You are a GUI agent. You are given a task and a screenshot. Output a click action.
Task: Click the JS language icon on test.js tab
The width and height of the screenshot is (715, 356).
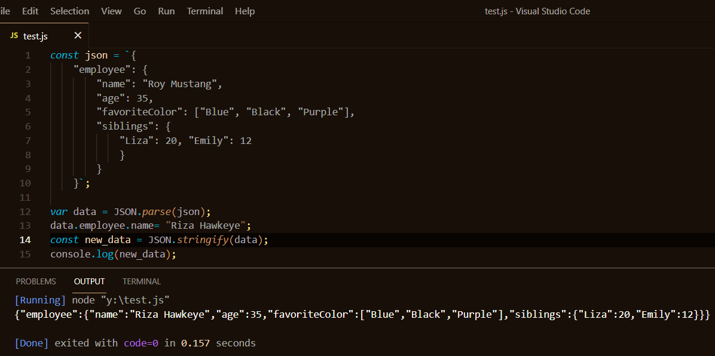tap(13, 36)
